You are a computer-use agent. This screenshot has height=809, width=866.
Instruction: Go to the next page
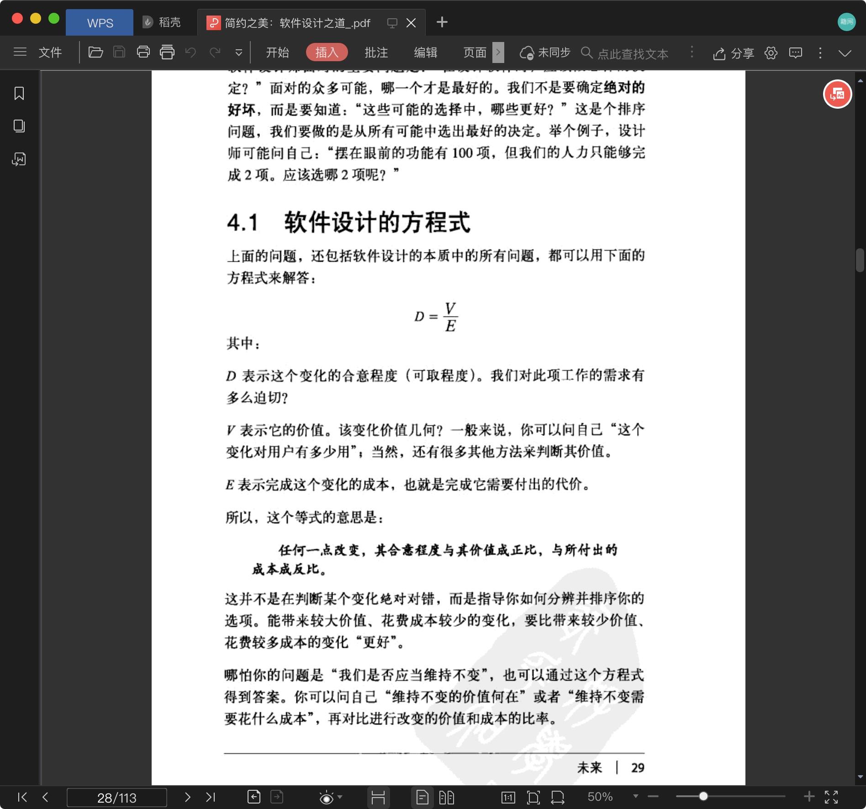pos(187,797)
